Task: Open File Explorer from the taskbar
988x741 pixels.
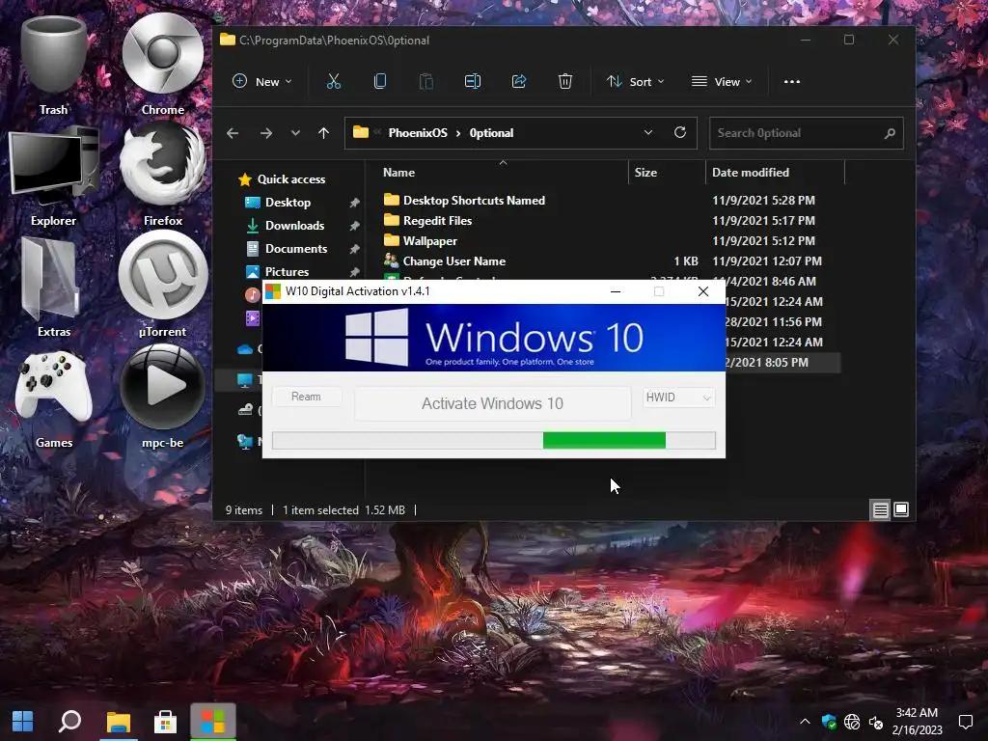Action: [118, 722]
